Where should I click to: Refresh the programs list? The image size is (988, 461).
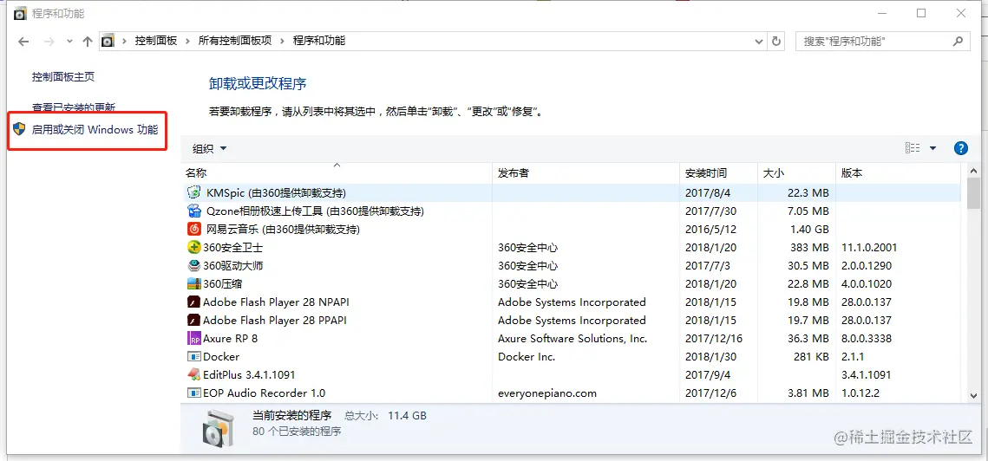pos(776,41)
